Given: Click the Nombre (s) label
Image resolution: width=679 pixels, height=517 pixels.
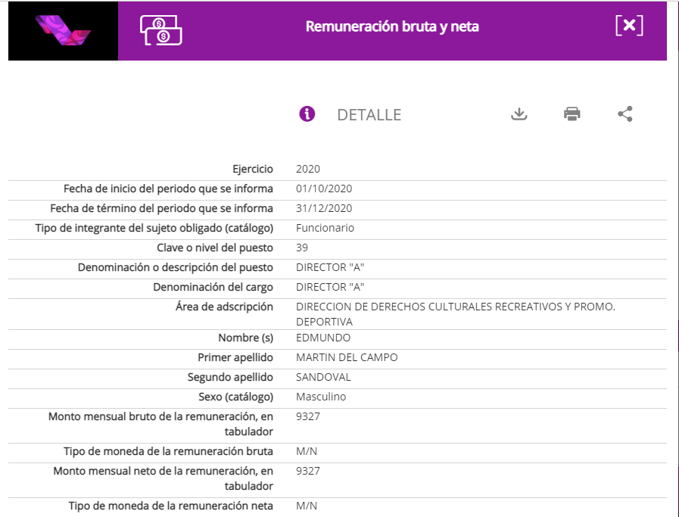Looking at the screenshot, I should click(245, 338).
